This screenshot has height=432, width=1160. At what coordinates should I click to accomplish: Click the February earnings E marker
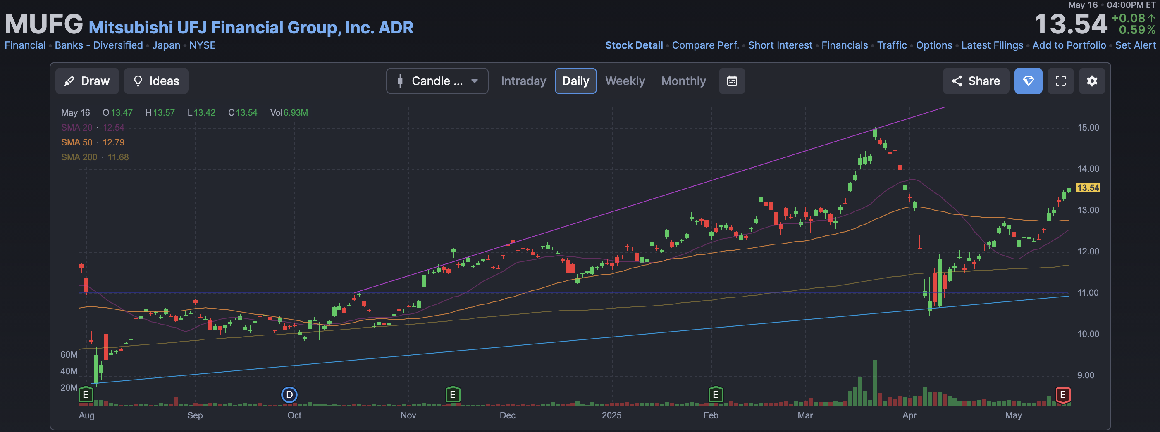pos(715,395)
